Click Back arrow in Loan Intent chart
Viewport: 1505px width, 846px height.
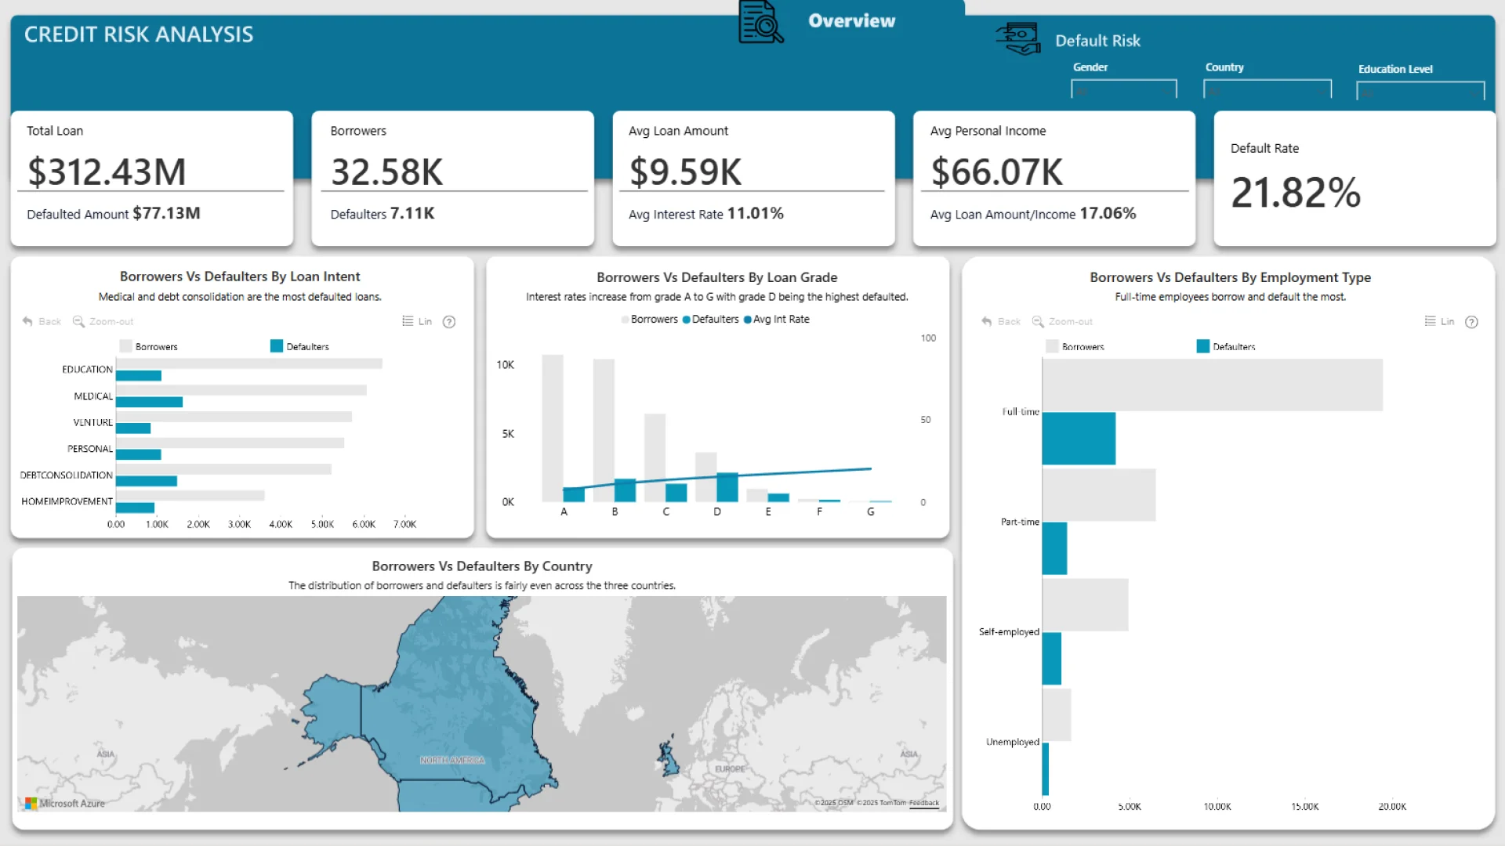tap(28, 321)
